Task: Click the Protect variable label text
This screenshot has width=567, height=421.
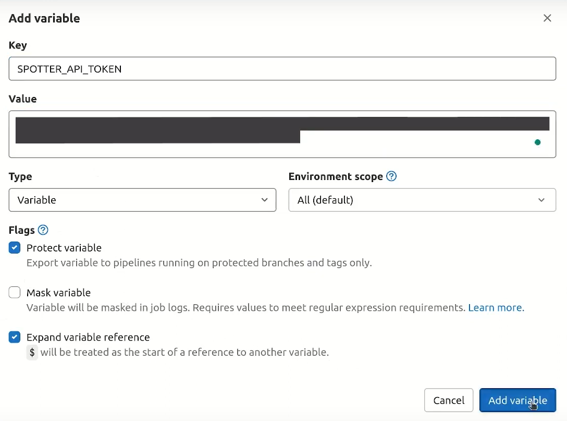Action: click(x=64, y=248)
